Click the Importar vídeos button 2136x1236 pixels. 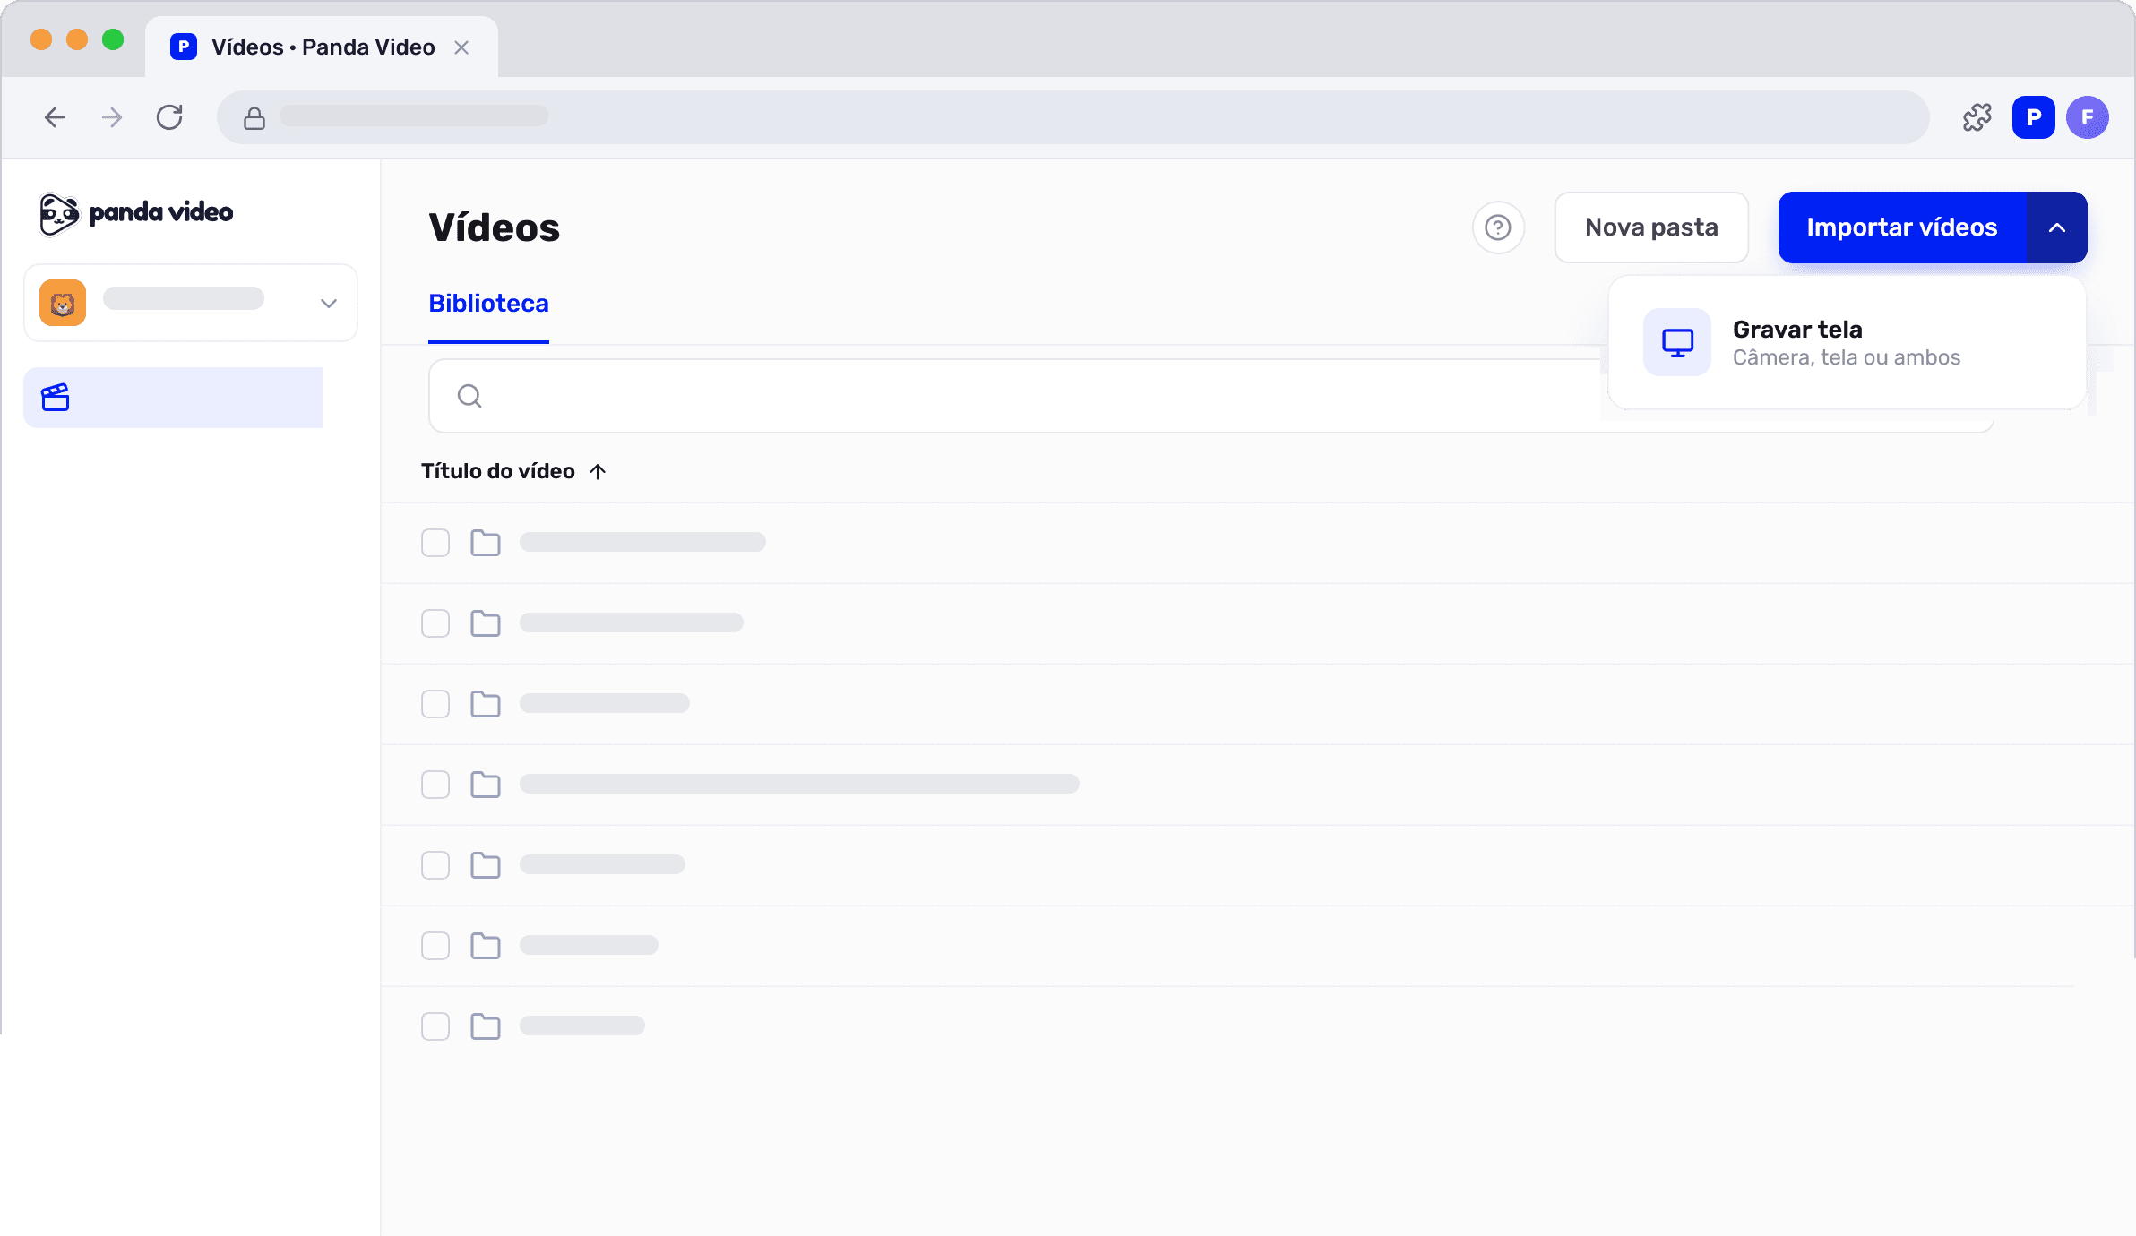coord(1902,227)
